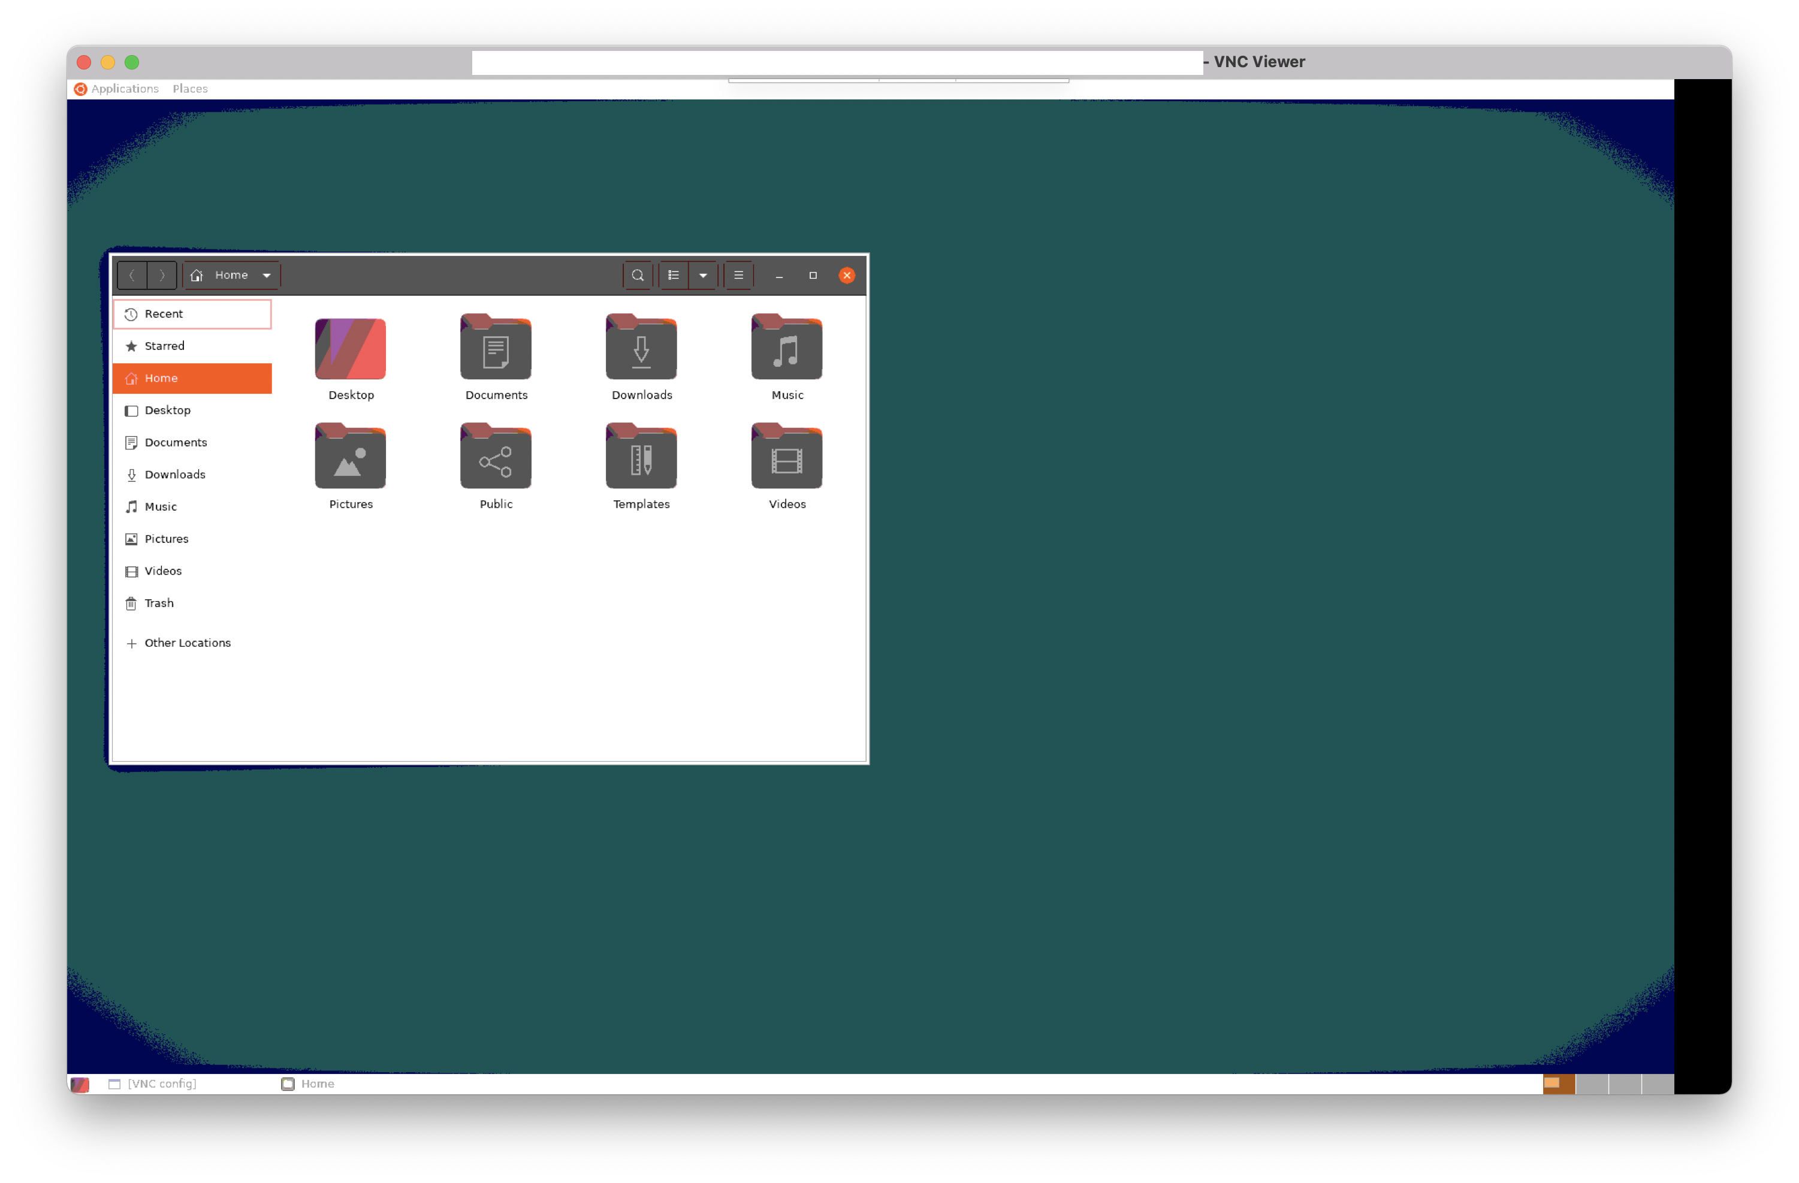Switch to second workspace in pager
The height and width of the screenshot is (1183, 1799).
click(1592, 1084)
